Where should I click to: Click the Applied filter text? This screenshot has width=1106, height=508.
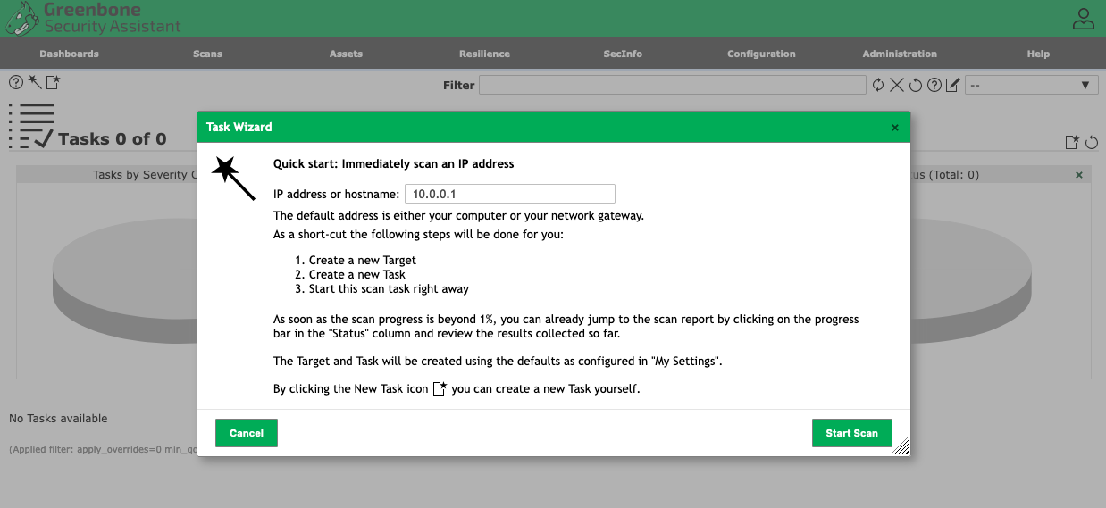103,449
